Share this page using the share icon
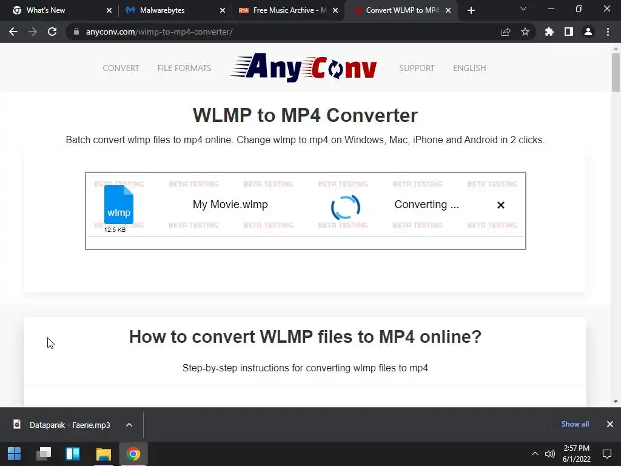Screen dimensions: 621x466 click(506, 32)
